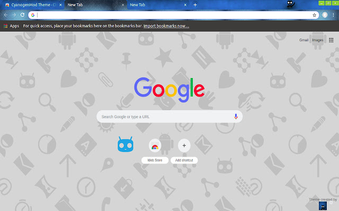Open the user profile avatar menu
The image size is (339, 211).
tap(325, 15)
